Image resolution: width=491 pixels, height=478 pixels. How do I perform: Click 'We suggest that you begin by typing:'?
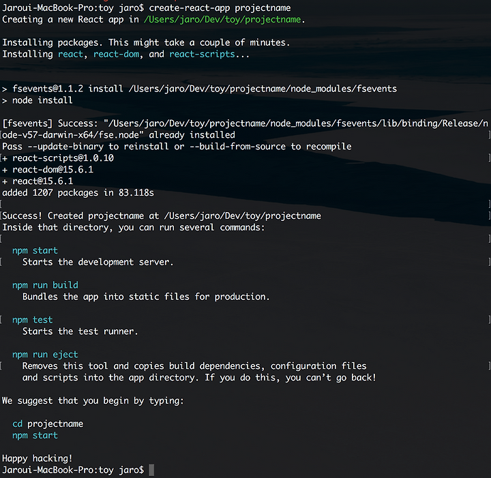(x=93, y=401)
